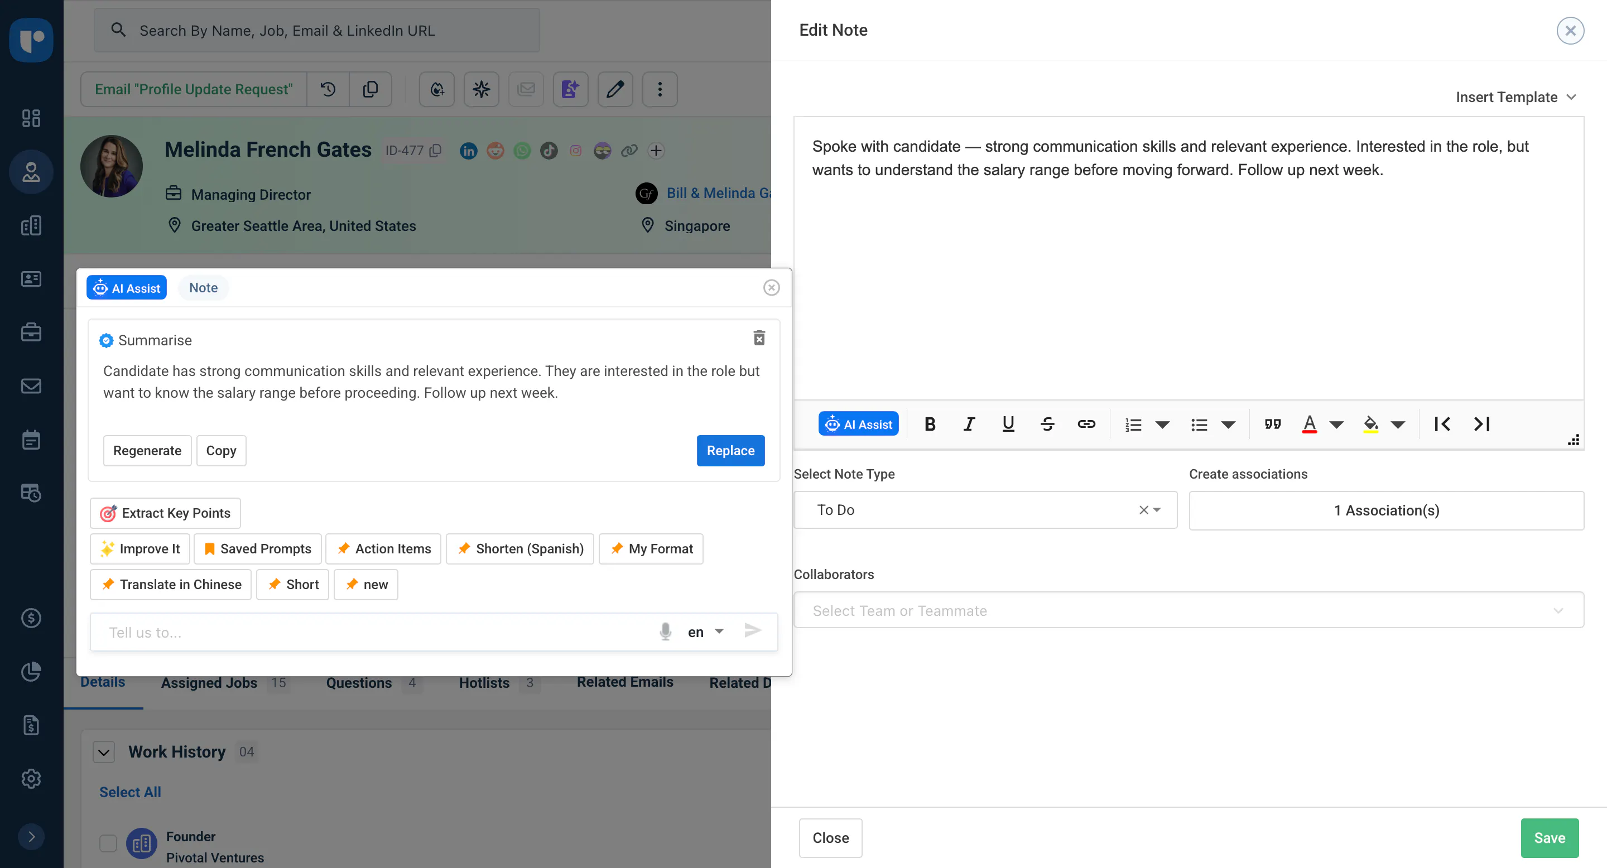Open Insert Template dropdown

click(1516, 97)
